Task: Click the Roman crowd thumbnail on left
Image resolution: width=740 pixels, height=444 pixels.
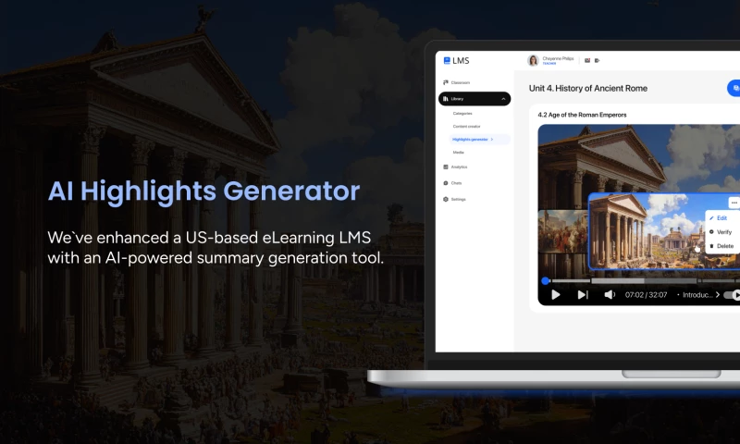Action: tap(563, 231)
